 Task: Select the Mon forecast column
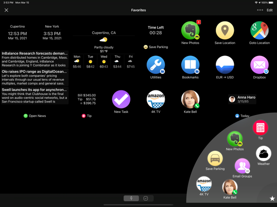point(77,61)
